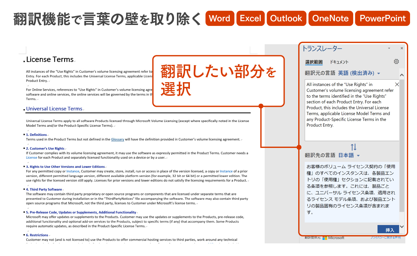Open the 英語 (検出済み) source language dropdown
This screenshot has width=417, height=256.
coord(359,73)
